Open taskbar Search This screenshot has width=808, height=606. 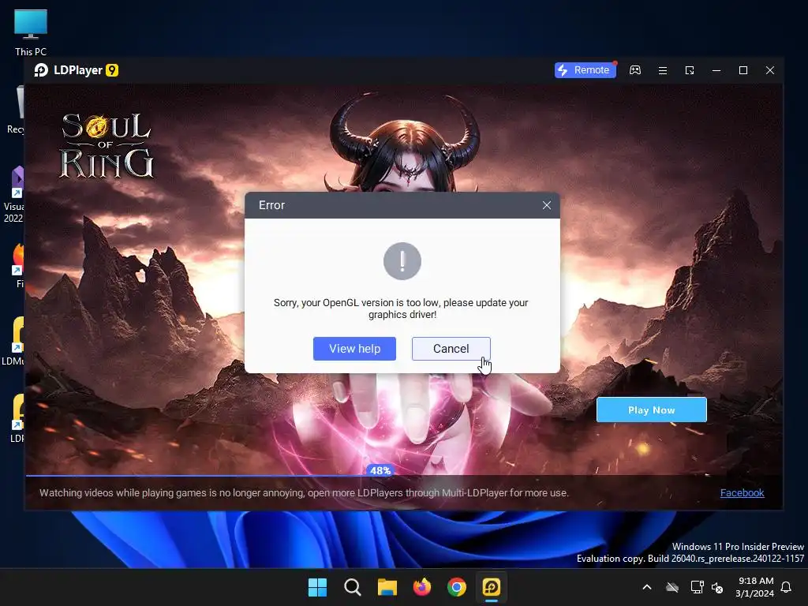point(353,587)
